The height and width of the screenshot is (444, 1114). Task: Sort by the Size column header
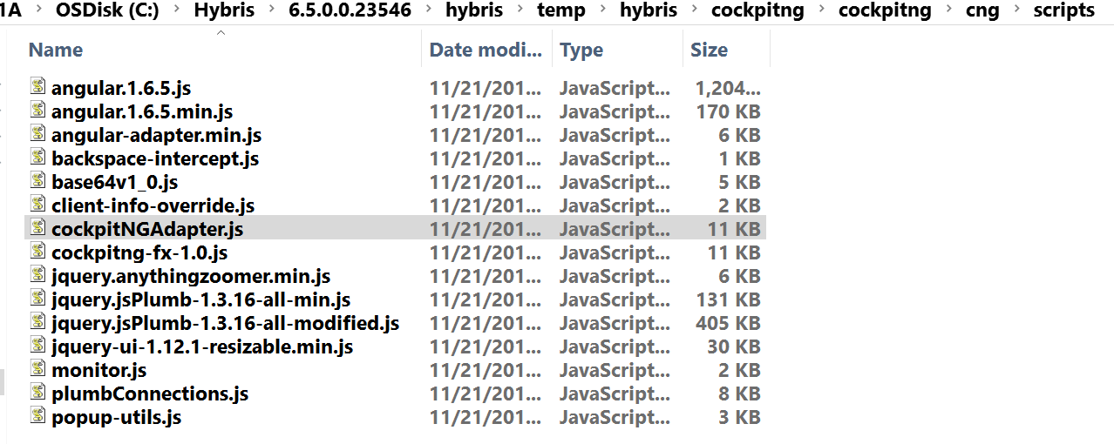(727, 50)
